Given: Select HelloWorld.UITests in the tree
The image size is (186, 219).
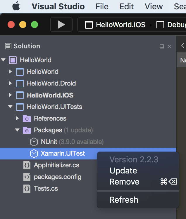Looking at the screenshot, I should (54, 107).
